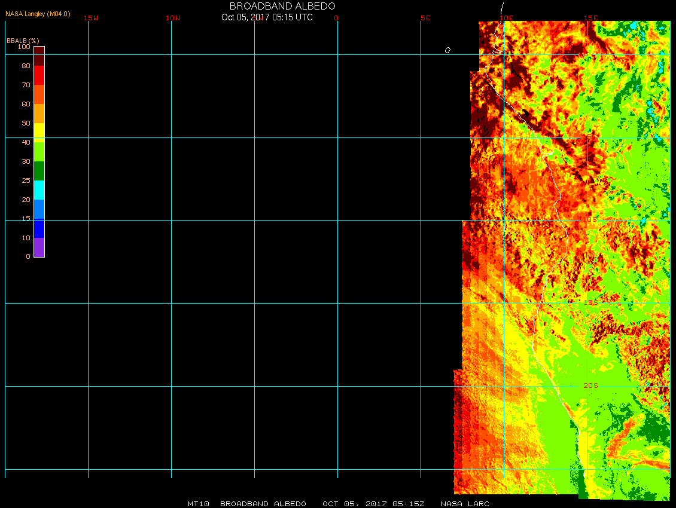This screenshot has width=676, height=508.
Task: Click the dark blue 10–15% legend color
Action: 39,228
